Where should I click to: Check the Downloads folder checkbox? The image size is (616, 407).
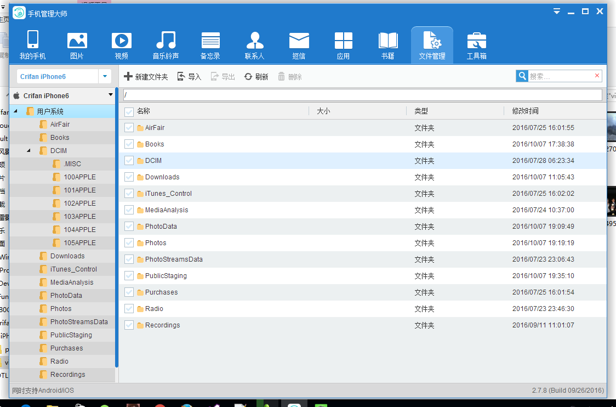129,177
